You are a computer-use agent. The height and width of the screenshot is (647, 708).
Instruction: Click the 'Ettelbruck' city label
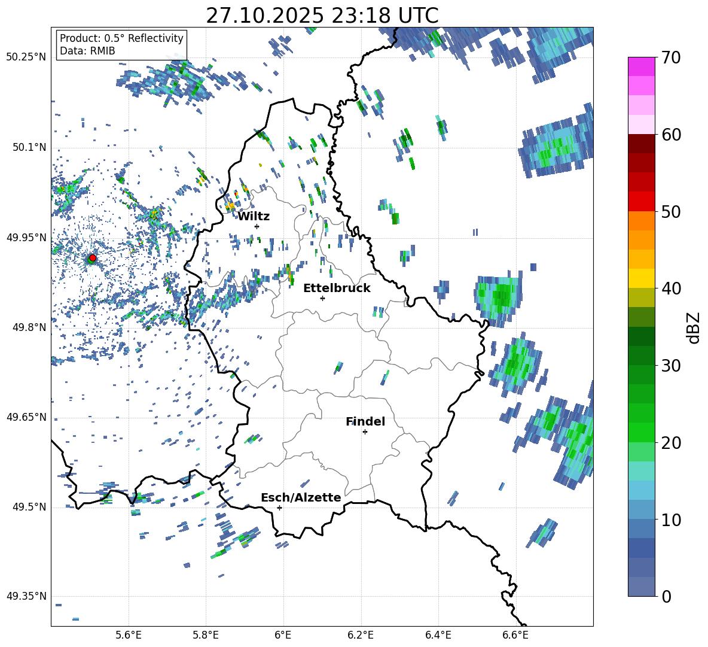pyautogui.click(x=337, y=288)
